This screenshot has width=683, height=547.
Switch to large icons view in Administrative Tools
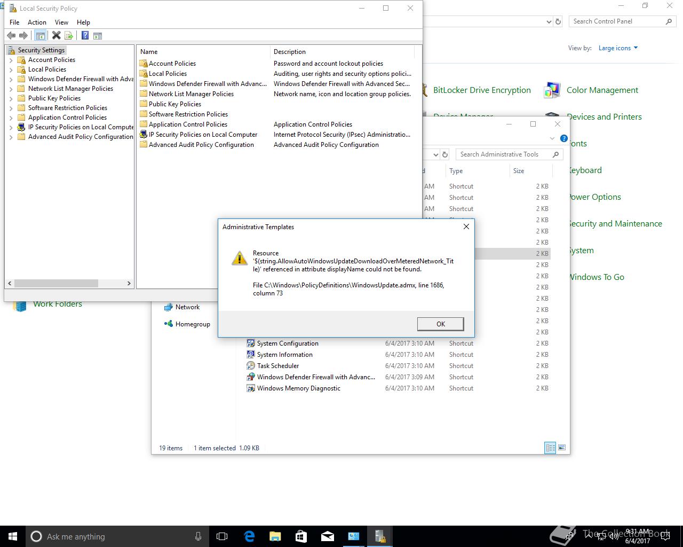pyautogui.click(x=561, y=448)
